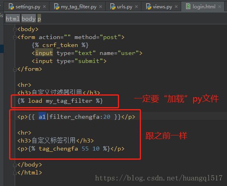Switch to the views.py tab
The image size is (227, 186).
pos(161,7)
